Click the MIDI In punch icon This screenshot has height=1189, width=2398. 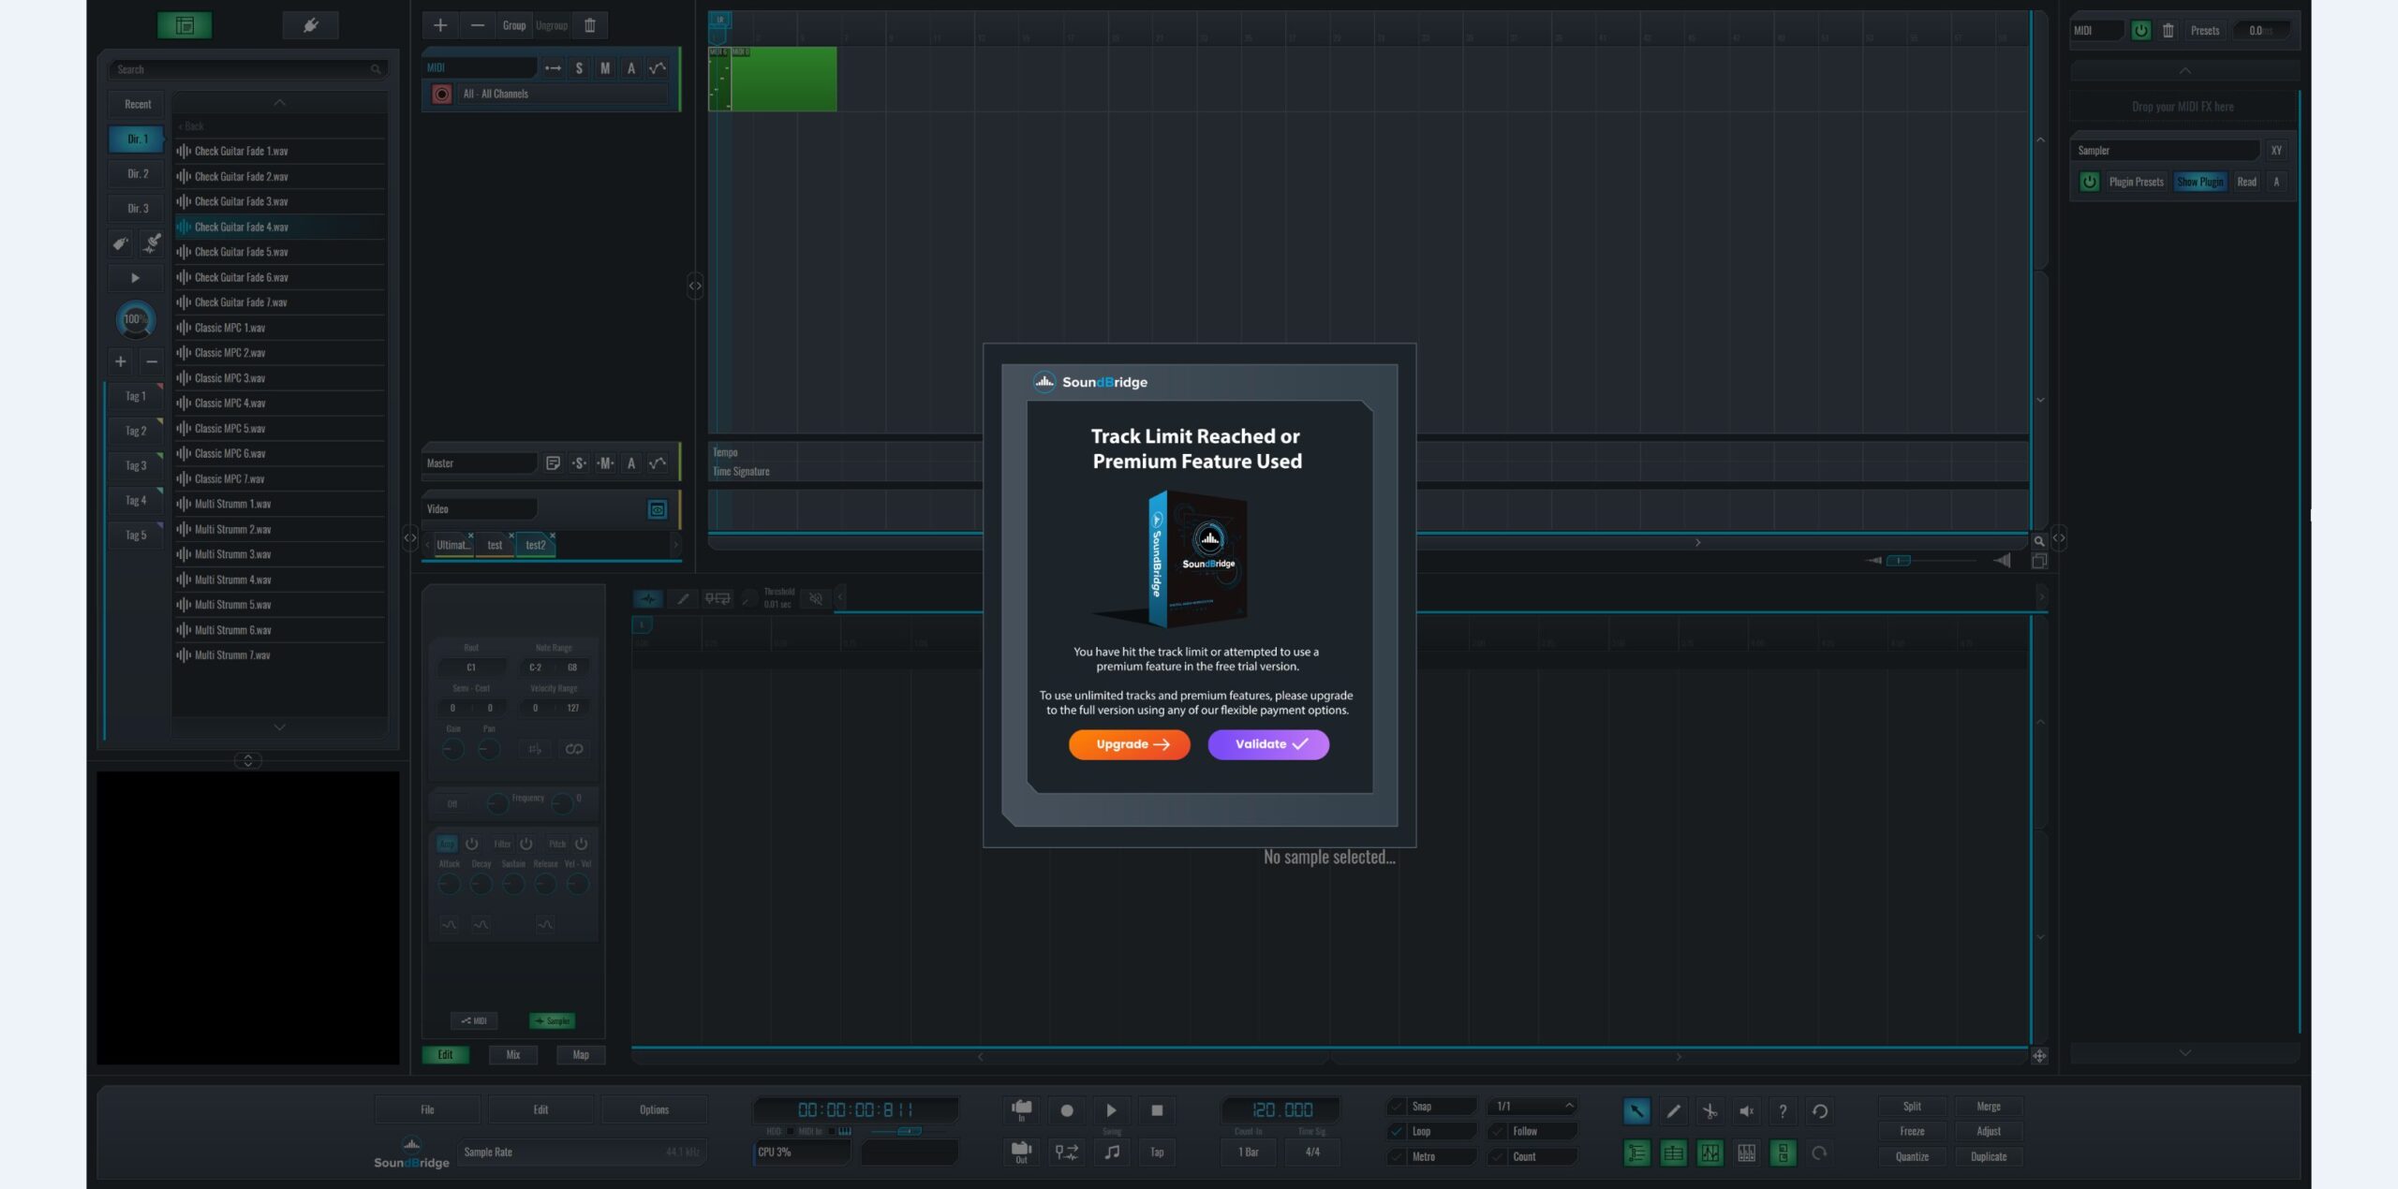[x=1022, y=1110]
